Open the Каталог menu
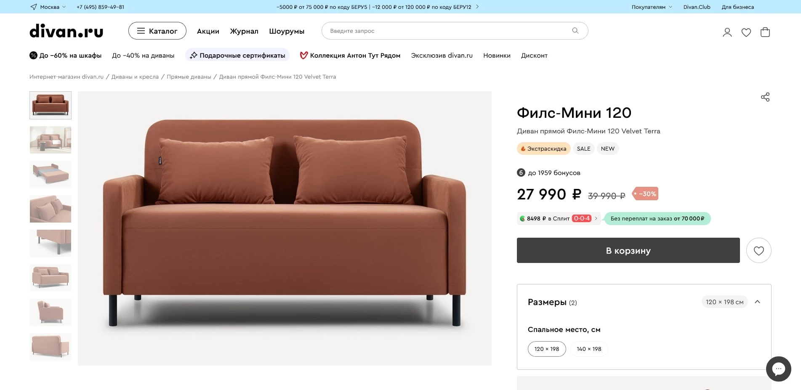 157,31
